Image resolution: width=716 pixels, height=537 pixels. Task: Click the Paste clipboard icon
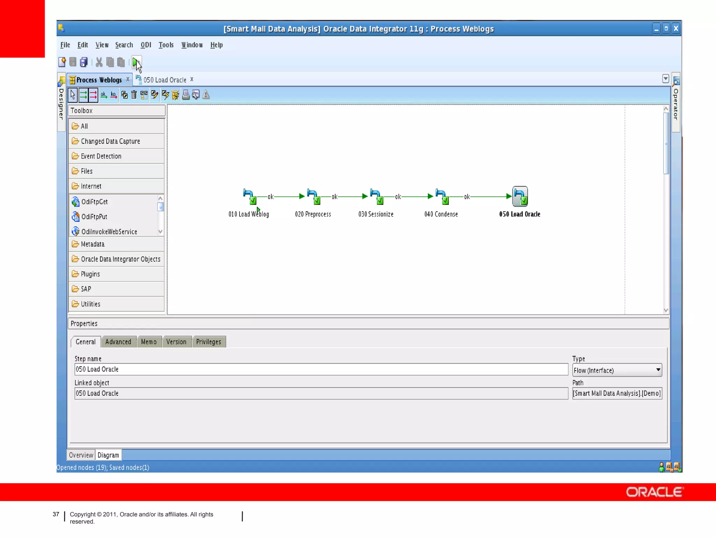121,62
